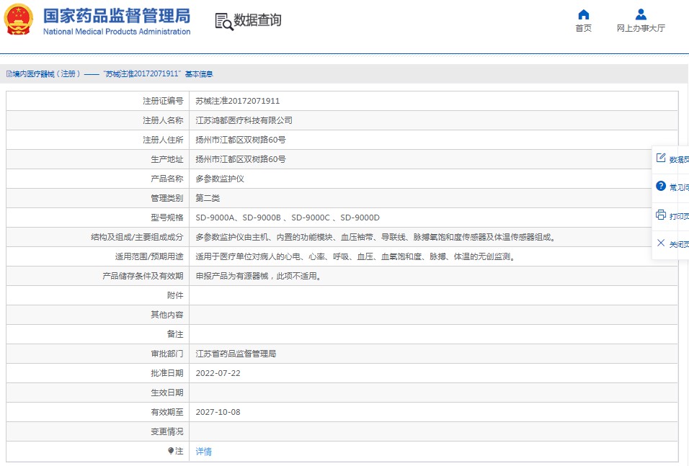Image resolution: width=689 pixels, height=466 pixels.
Task: Click the 生产地址 address value 扬州市江都区双树路60号
Action: [241, 159]
